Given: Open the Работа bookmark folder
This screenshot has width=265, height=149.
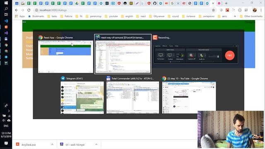Looking at the screenshot, I should pyautogui.click(x=66, y=16).
